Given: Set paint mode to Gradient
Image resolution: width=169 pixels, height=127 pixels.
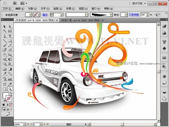Looking at the screenshot, I should (7, 105).
